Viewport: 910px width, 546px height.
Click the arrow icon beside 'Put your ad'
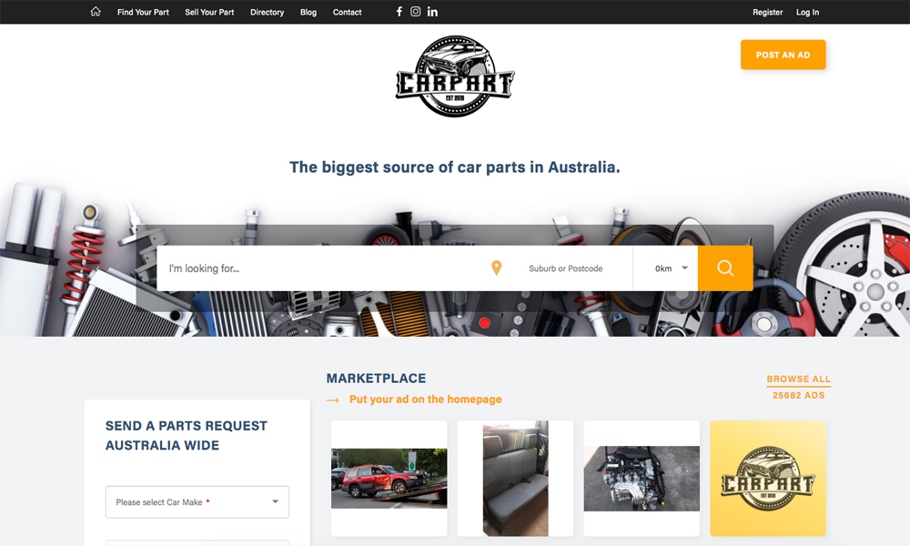click(x=332, y=399)
